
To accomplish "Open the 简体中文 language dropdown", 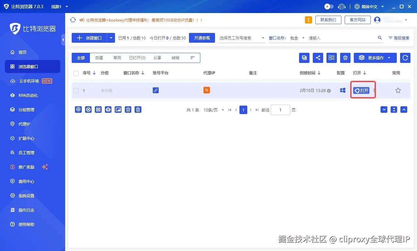I will tap(369, 7).
